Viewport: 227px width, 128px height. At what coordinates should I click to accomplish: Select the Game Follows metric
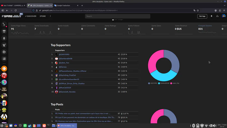click(137, 30)
